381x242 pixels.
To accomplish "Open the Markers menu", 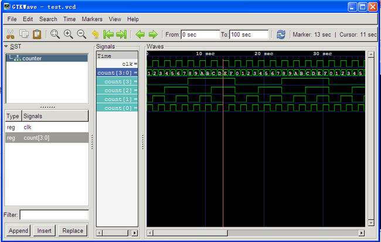I will (92, 19).
